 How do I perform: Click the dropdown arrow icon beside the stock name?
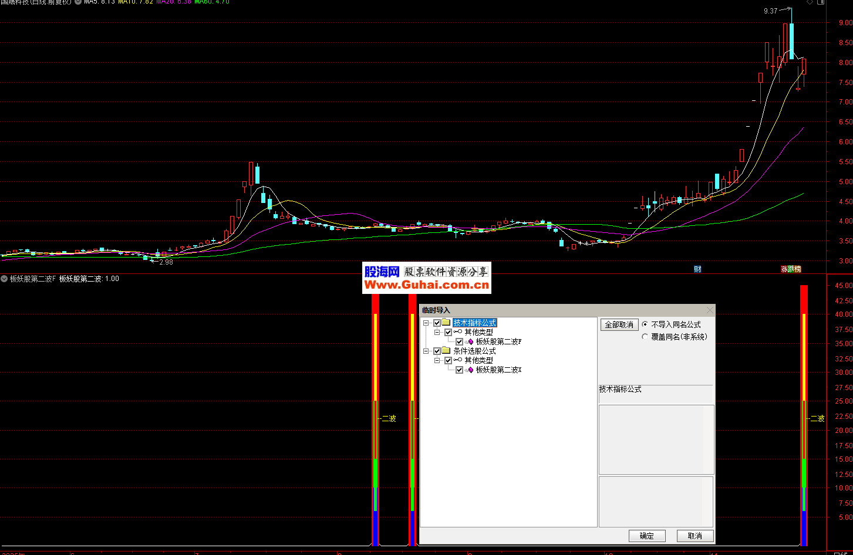(x=78, y=2)
